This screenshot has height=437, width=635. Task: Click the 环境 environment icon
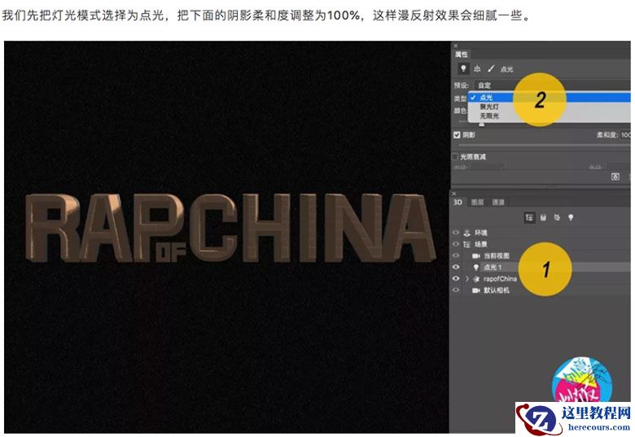click(x=467, y=233)
